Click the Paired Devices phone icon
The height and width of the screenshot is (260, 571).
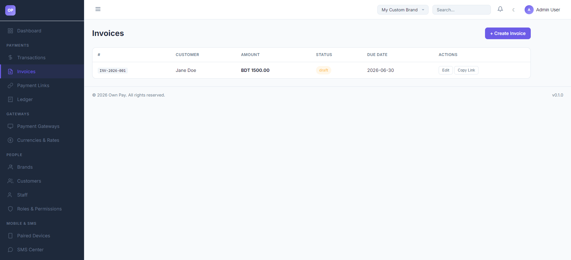(x=10, y=236)
